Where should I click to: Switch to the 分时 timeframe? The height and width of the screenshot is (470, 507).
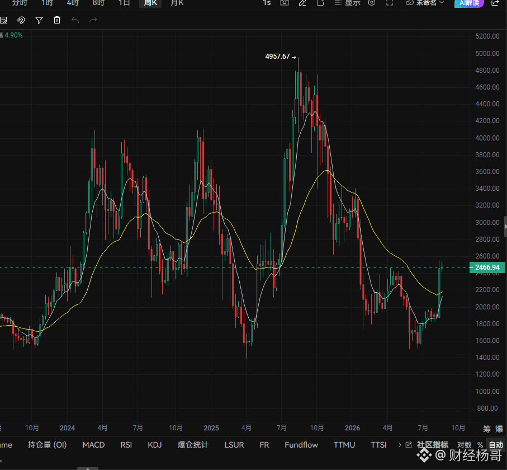click(x=20, y=3)
